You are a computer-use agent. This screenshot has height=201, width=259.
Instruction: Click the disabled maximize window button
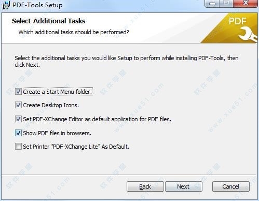click(226, 3)
